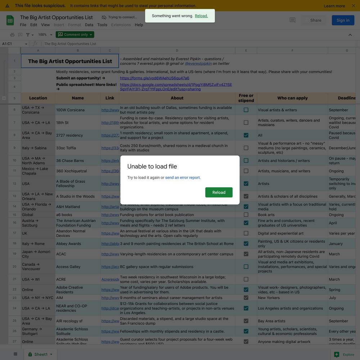The width and height of the screenshot is (360, 360).
Task: Open the Sheet1 tab options arrow
Action: (x=51, y=354)
